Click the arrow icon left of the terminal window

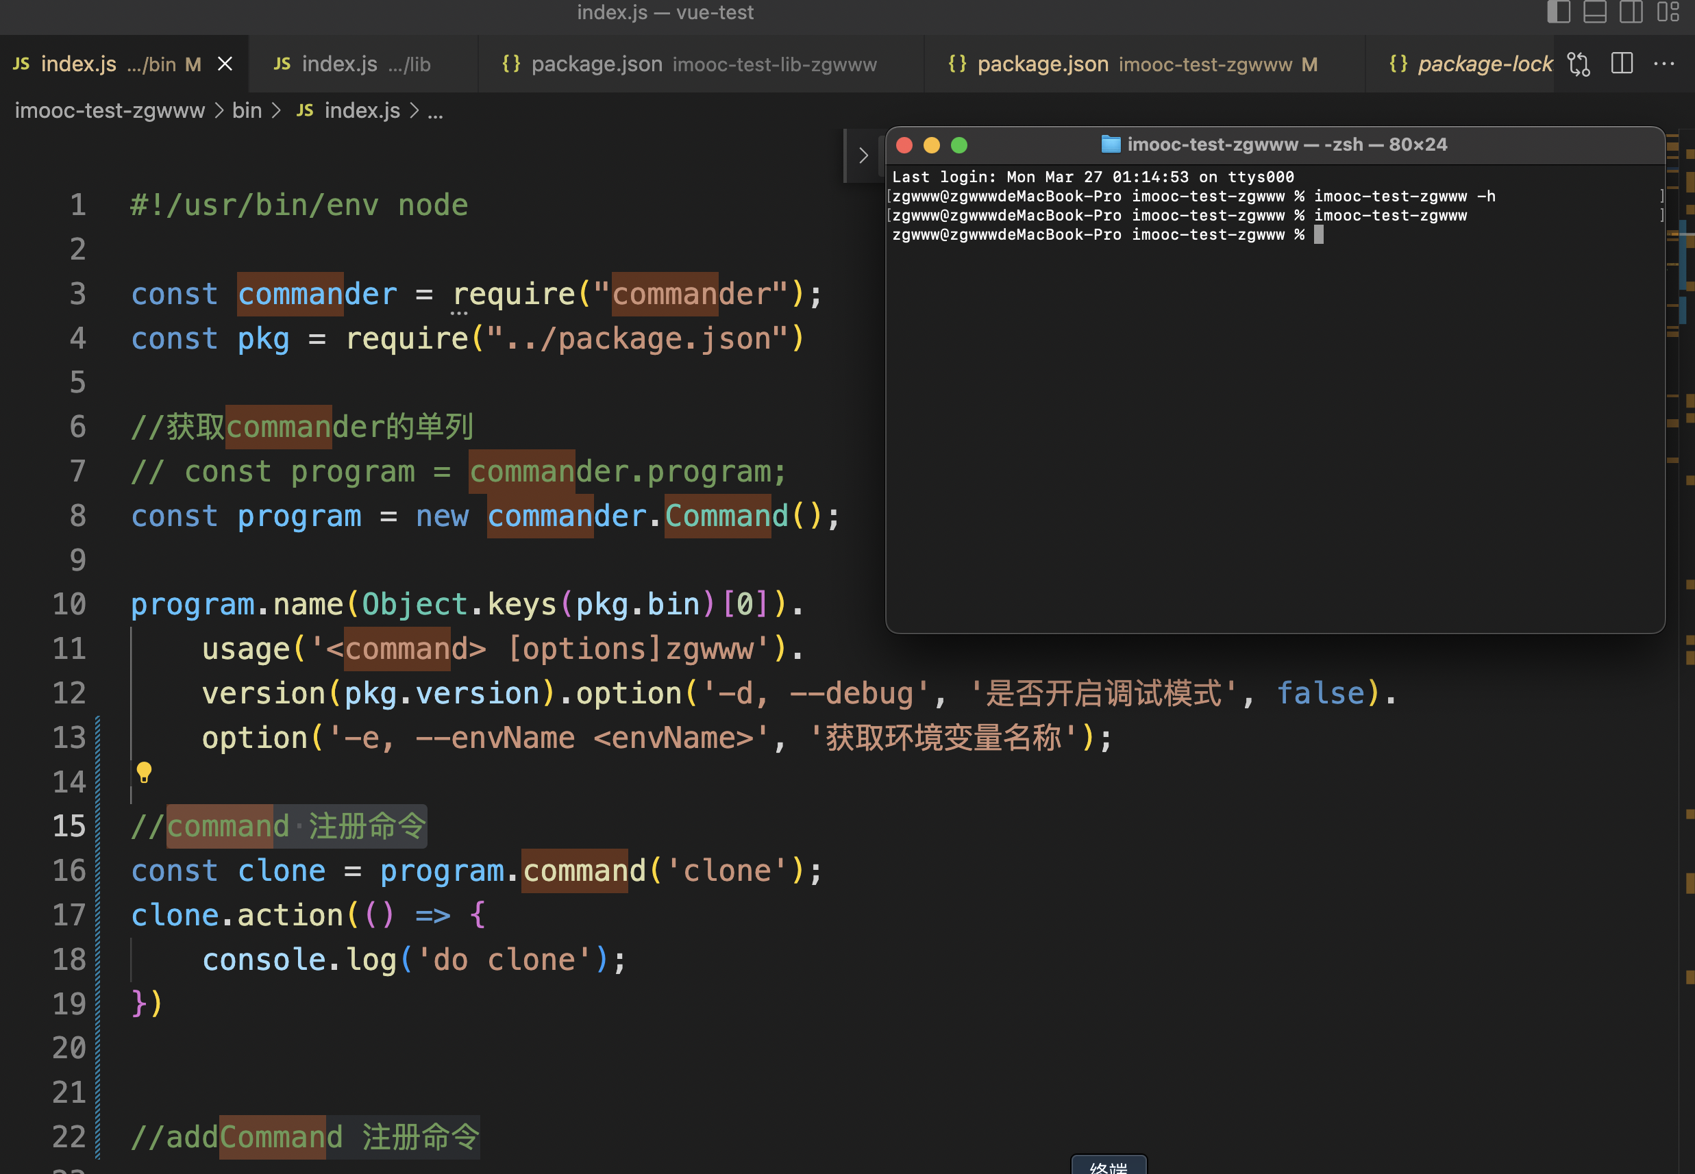point(863,155)
